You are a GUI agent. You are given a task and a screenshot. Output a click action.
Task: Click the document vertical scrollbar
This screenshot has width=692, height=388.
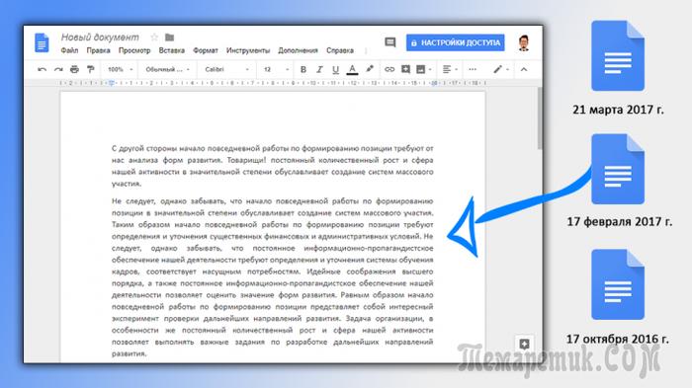pyautogui.click(x=540, y=118)
